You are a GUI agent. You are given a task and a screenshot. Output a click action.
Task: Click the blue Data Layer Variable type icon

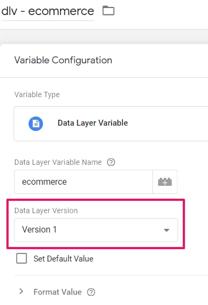pos(36,124)
